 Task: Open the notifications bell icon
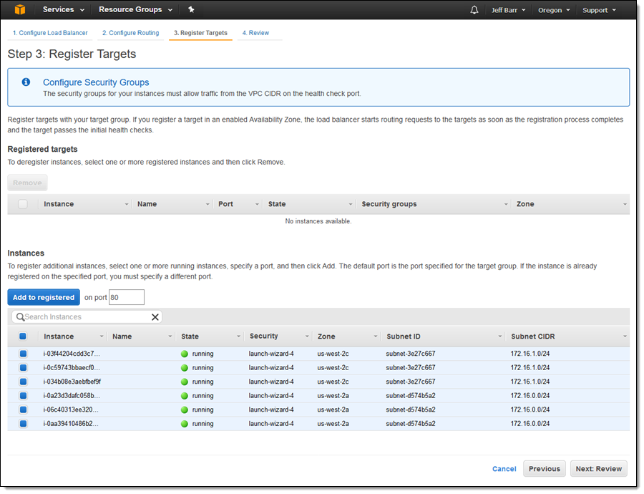point(474,10)
